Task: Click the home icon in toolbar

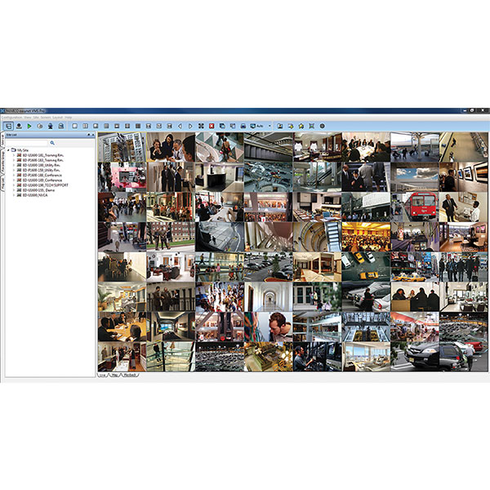Action: pos(301,126)
